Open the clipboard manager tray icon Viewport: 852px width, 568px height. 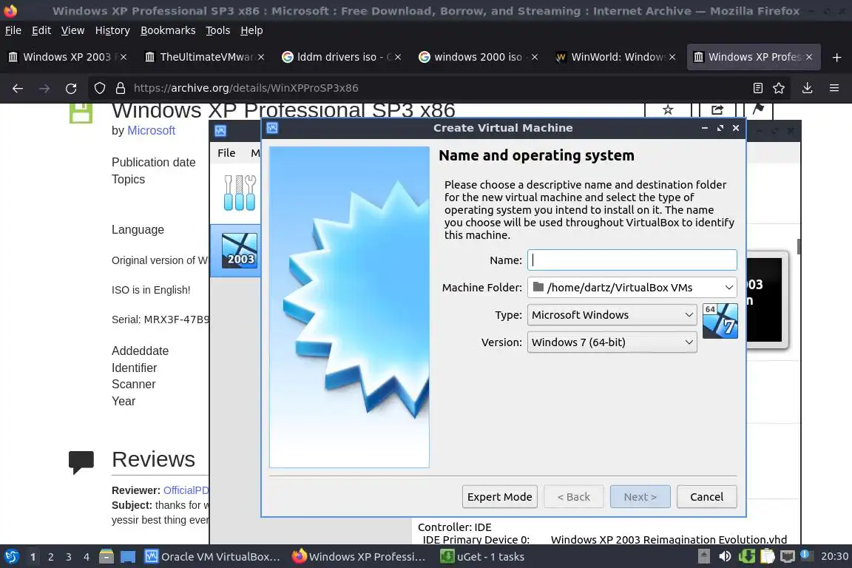click(767, 557)
